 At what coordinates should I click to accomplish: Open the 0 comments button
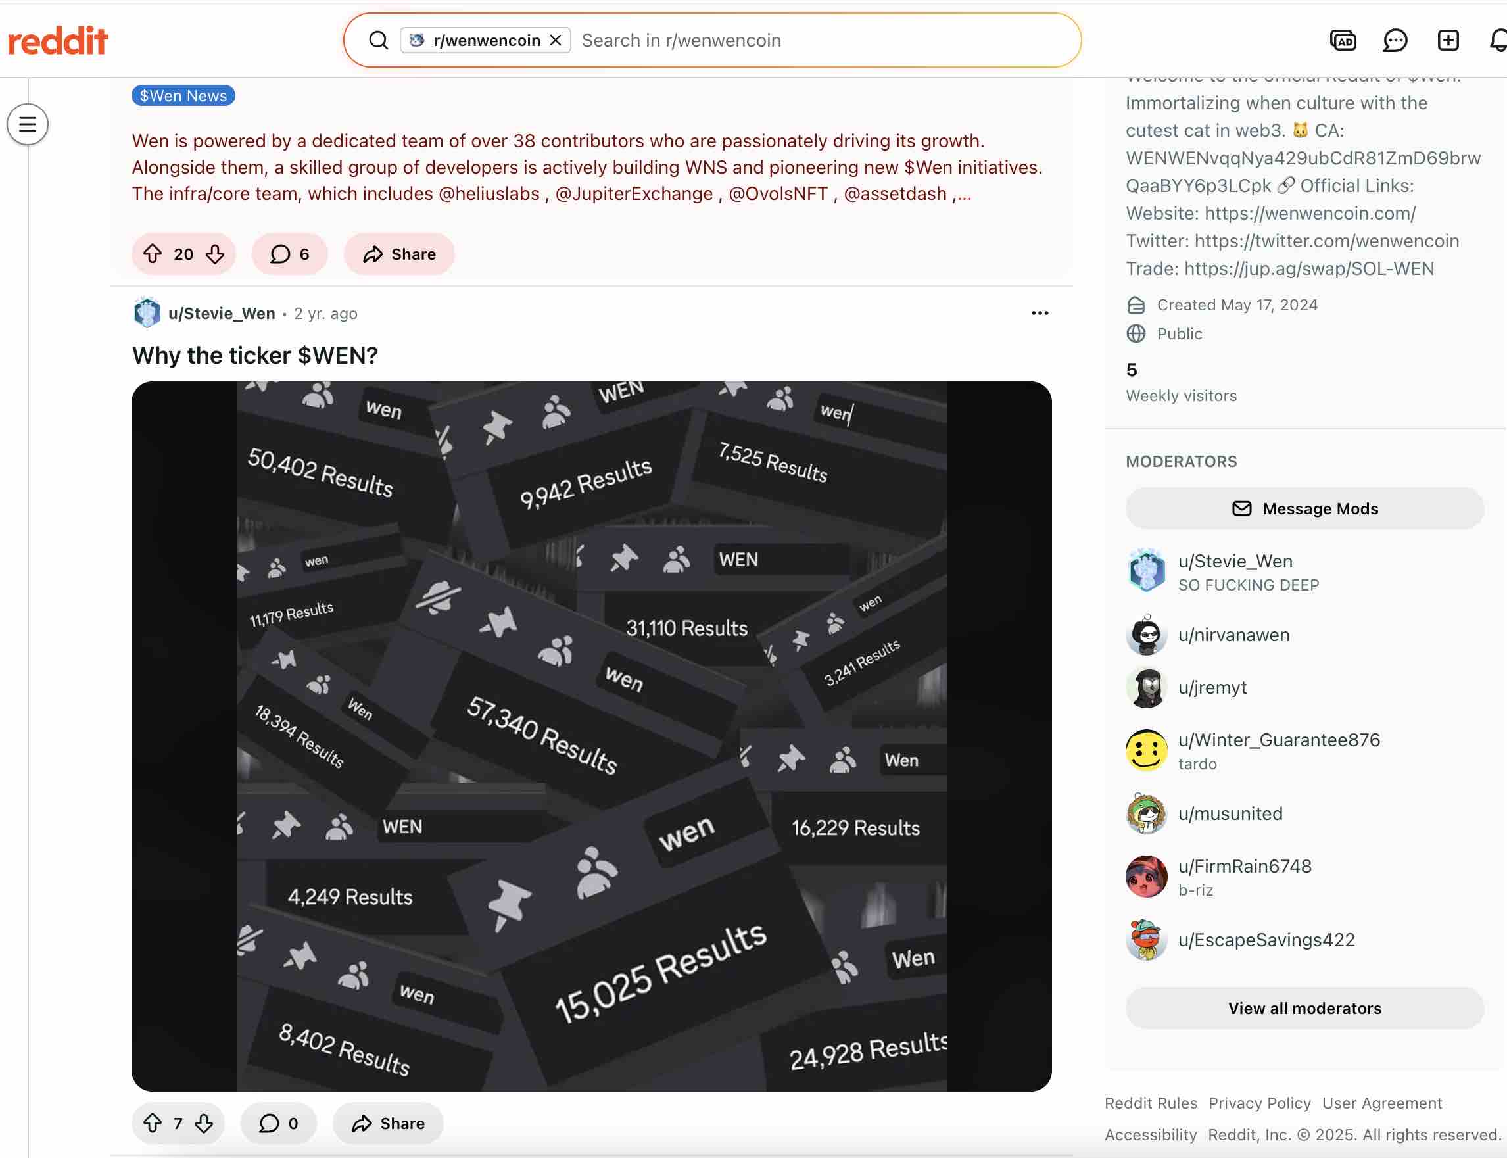pos(279,1124)
